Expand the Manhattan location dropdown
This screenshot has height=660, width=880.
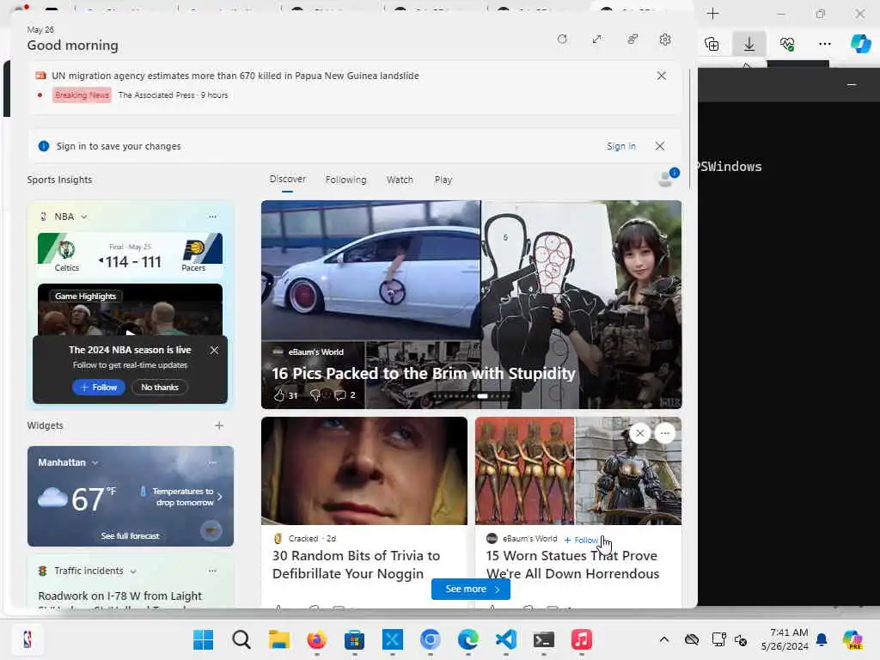pyautogui.click(x=95, y=463)
